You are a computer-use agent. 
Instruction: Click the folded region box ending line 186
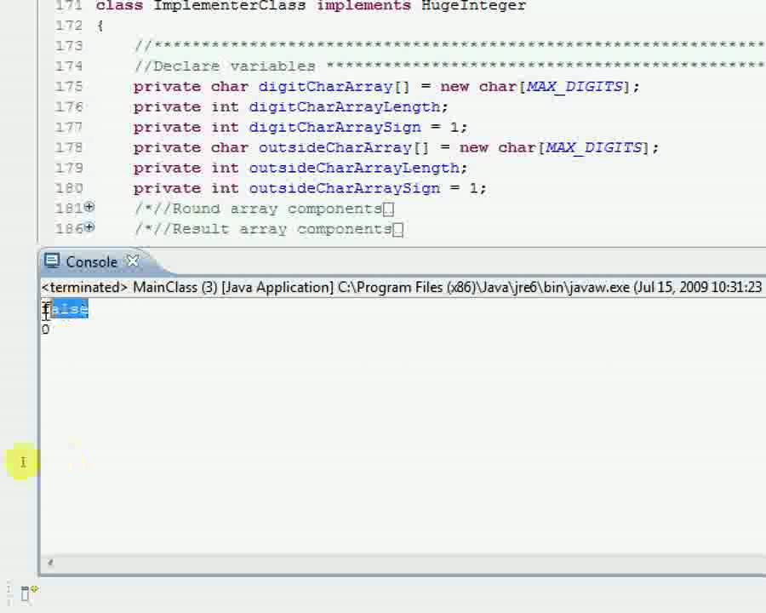point(398,230)
